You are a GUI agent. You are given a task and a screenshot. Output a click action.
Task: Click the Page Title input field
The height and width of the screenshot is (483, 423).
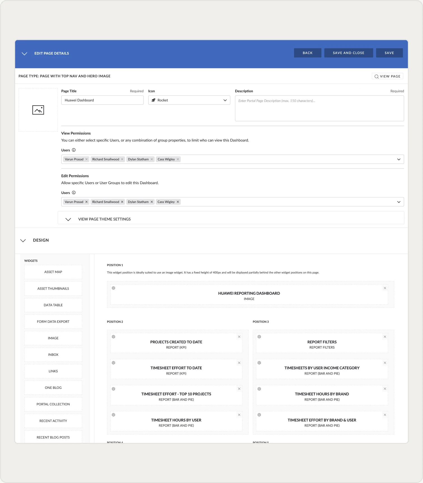tap(102, 100)
